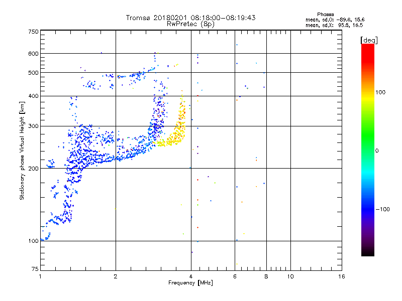Click the y-axis tick label '75'
Screen dimensions: 402x301
point(35,269)
